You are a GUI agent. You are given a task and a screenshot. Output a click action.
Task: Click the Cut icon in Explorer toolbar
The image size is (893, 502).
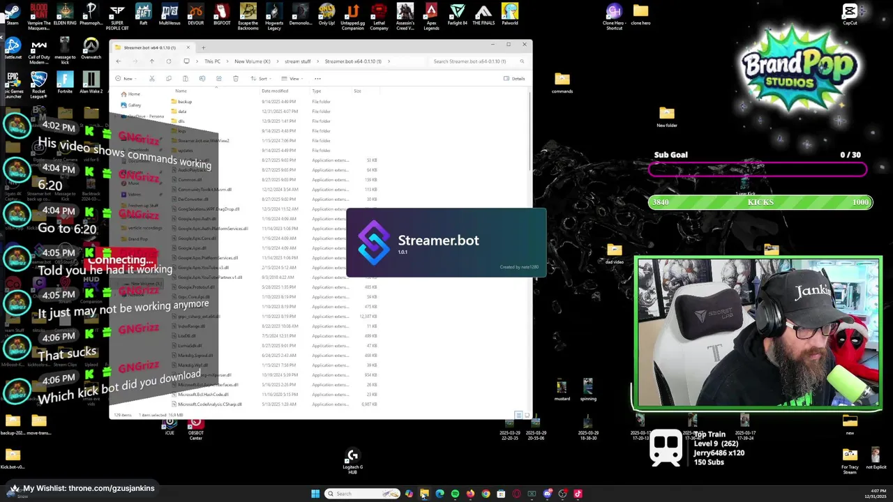tap(151, 78)
